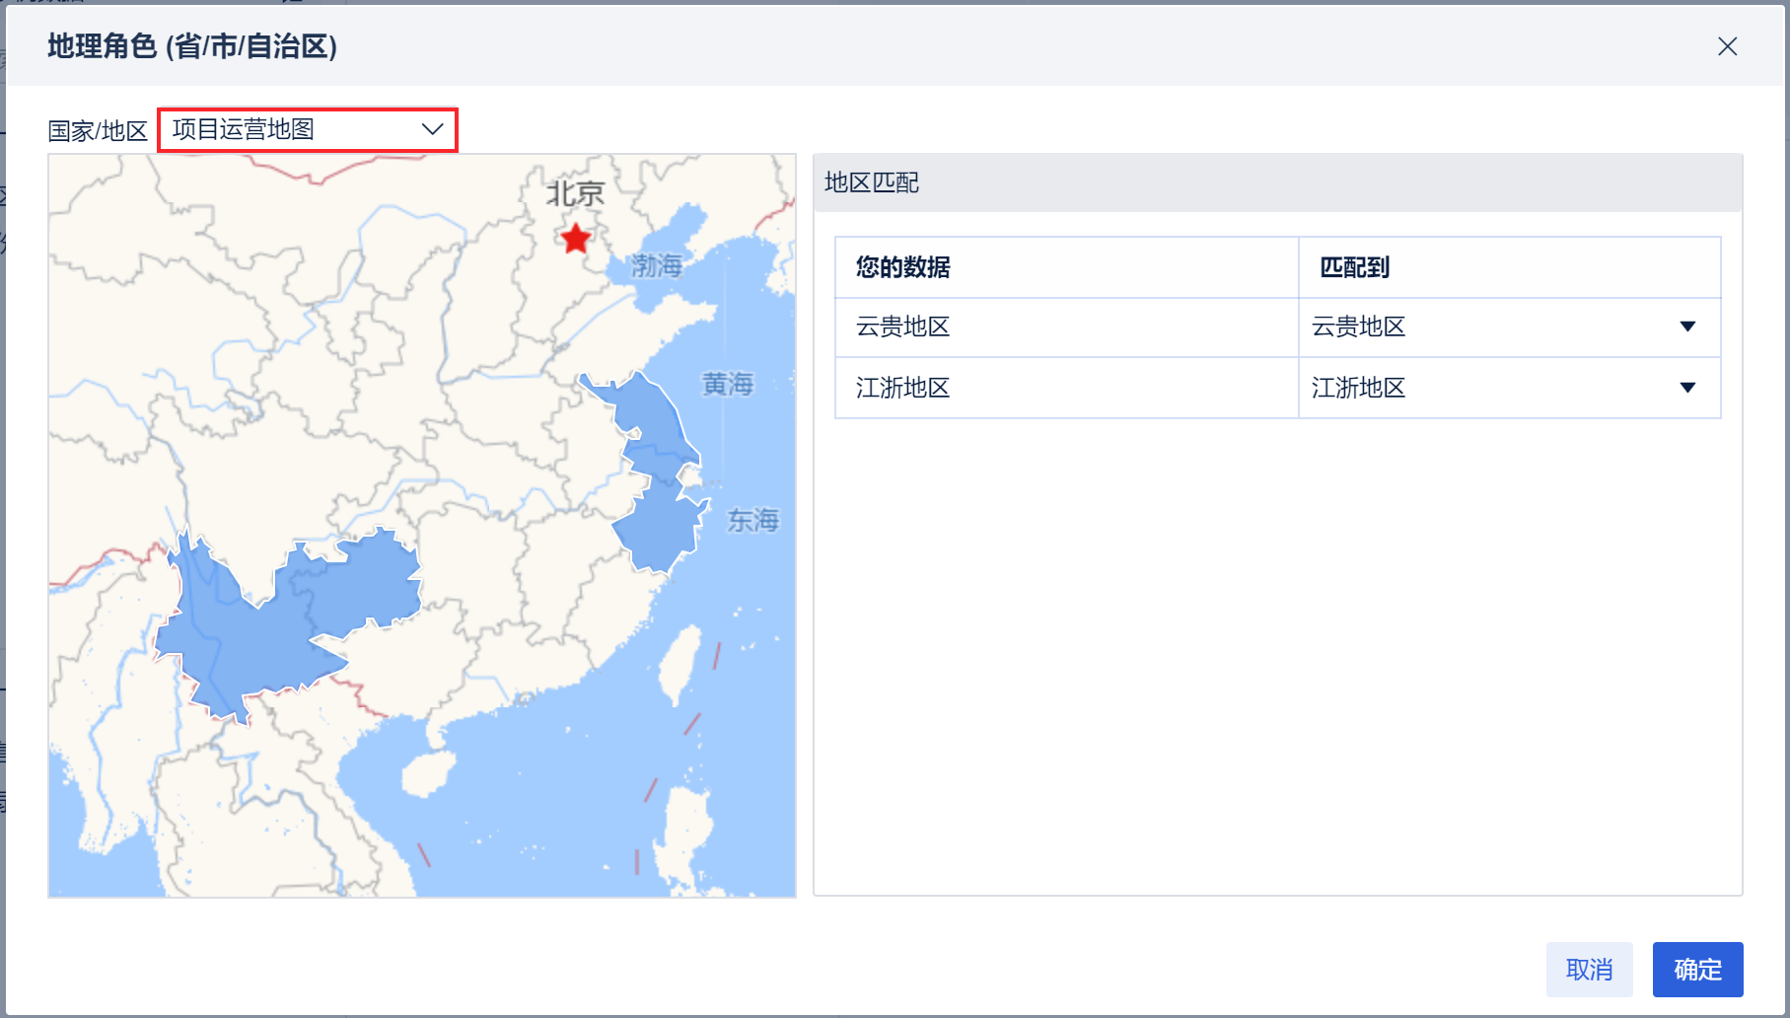Confirm with the 确定 button
Viewport: 1790px width, 1018px height.
click(x=1697, y=970)
